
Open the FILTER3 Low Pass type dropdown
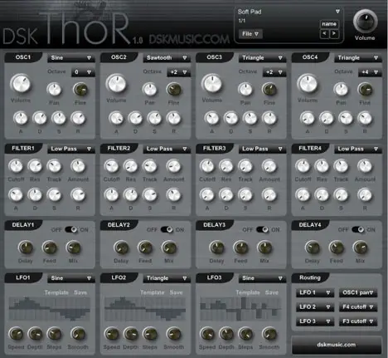262,149
